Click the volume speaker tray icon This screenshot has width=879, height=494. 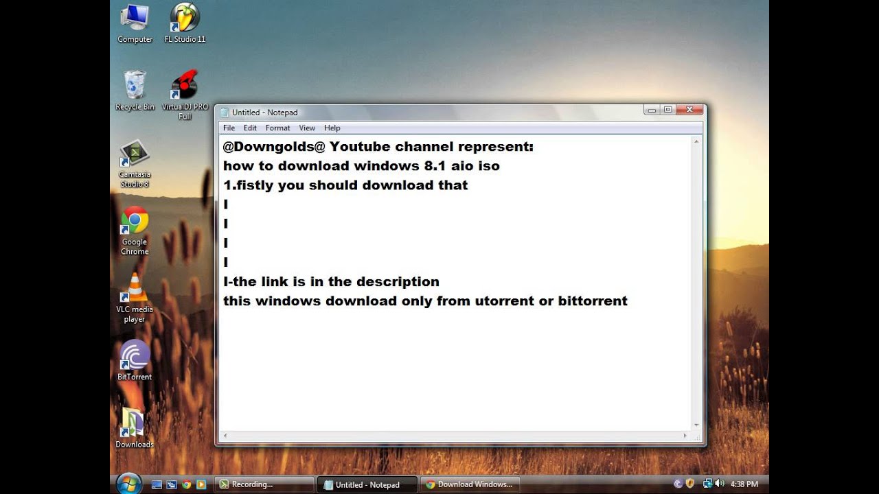719,484
